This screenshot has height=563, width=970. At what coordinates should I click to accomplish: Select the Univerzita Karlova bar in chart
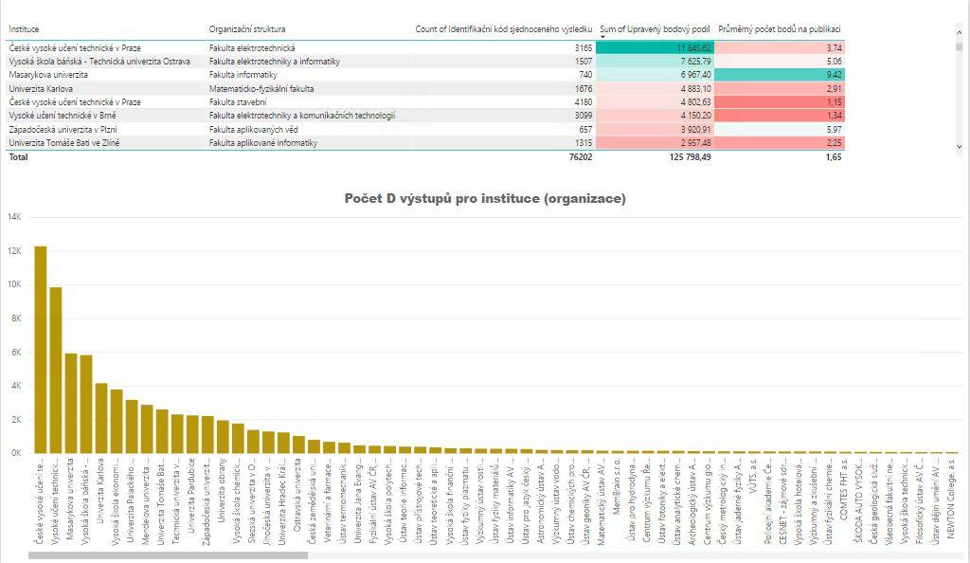click(x=100, y=418)
